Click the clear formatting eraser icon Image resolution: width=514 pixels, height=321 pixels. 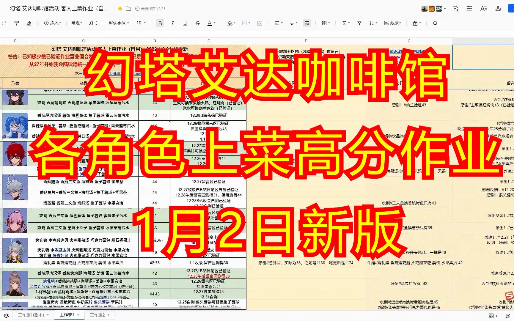(x=29, y=23)
